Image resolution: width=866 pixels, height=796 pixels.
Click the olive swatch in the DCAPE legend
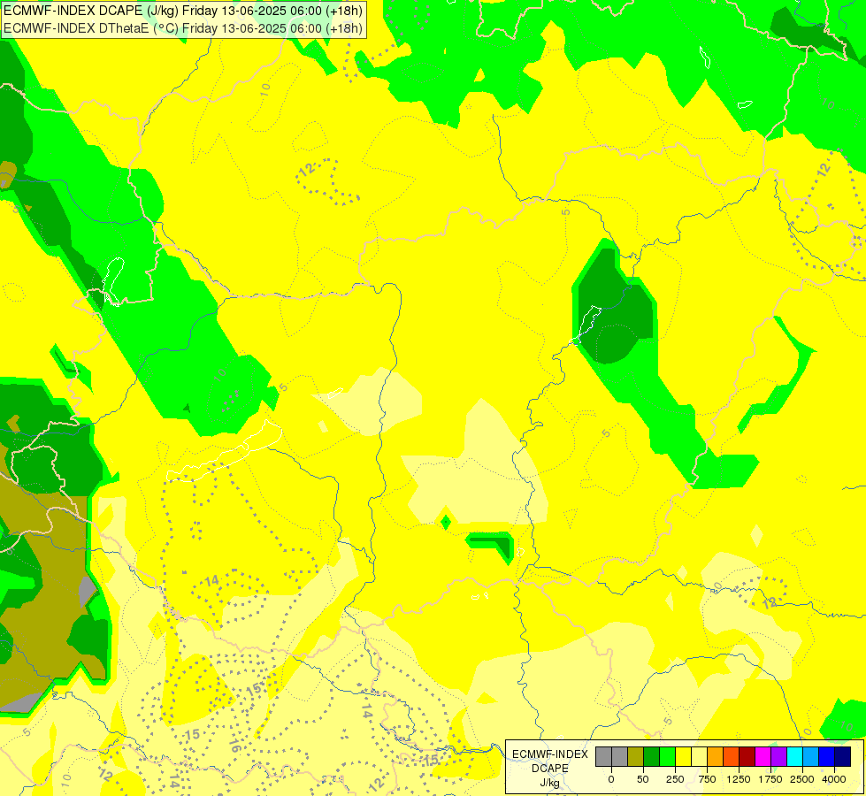click(x=636, y=756)
